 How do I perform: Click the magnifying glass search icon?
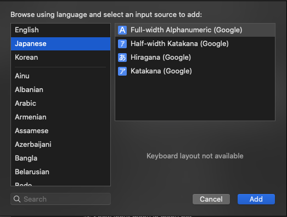coord(17,199)
